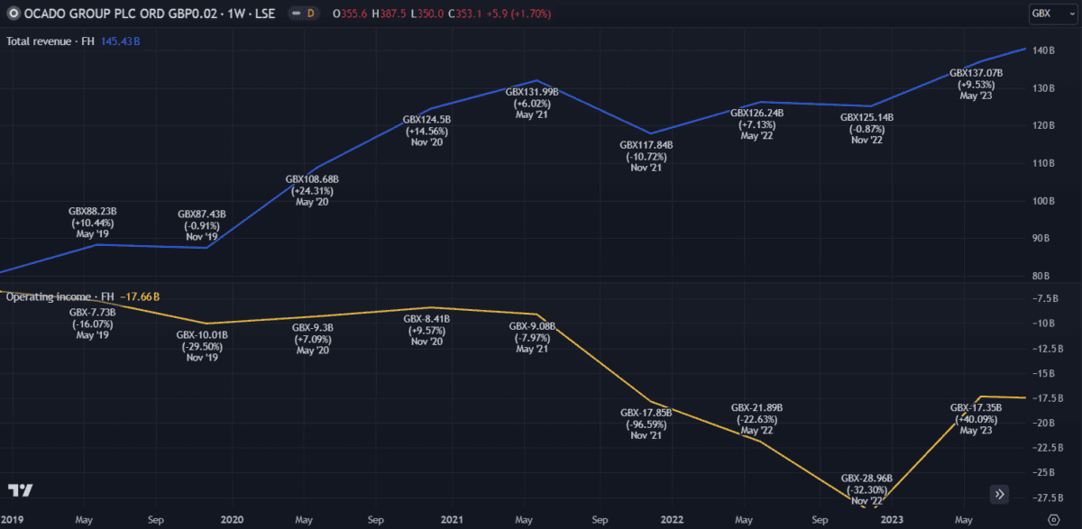Click the May '20 GBX108.68B revenue label
1082x529 pixels.
pos(311,190)
